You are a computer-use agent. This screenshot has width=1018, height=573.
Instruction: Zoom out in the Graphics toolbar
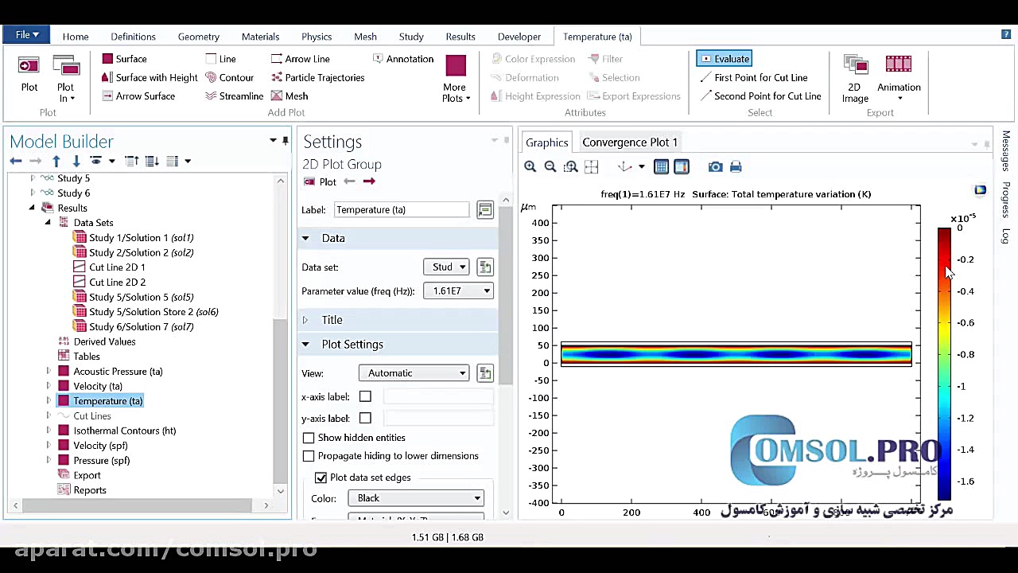(550, 166)
